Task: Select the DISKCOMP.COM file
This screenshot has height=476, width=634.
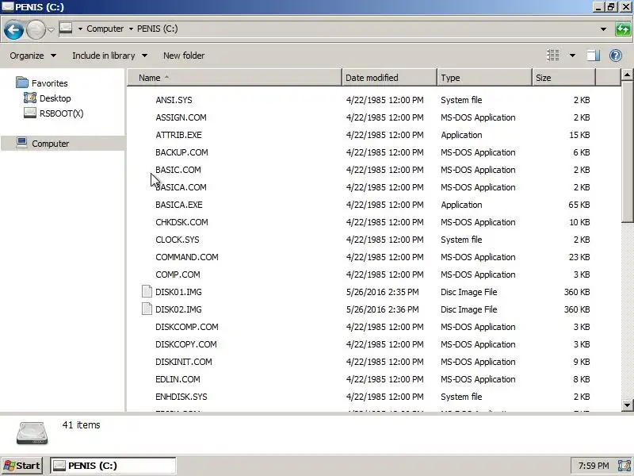Action: tap(187, 327)
